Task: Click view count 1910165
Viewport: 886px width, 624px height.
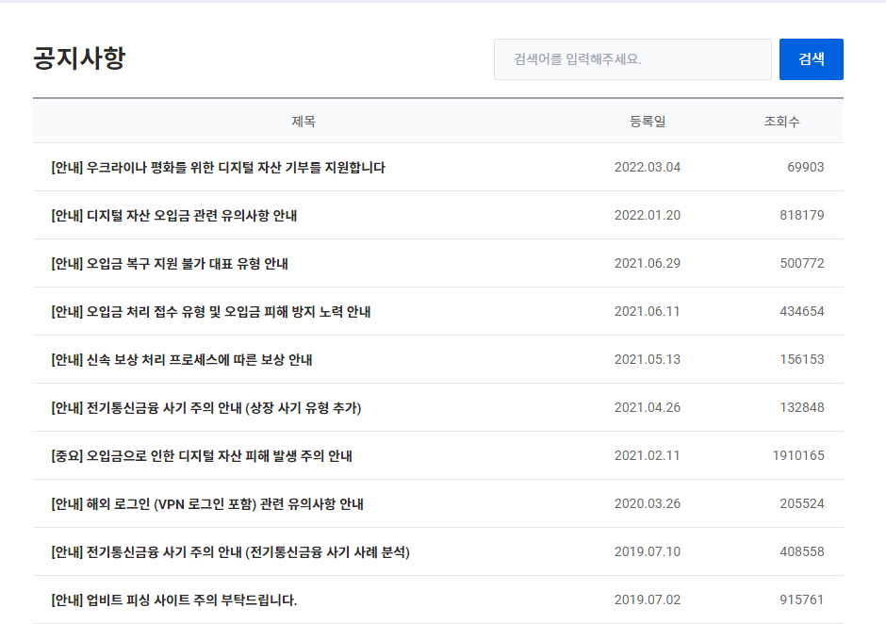Action: coord(798,455)
